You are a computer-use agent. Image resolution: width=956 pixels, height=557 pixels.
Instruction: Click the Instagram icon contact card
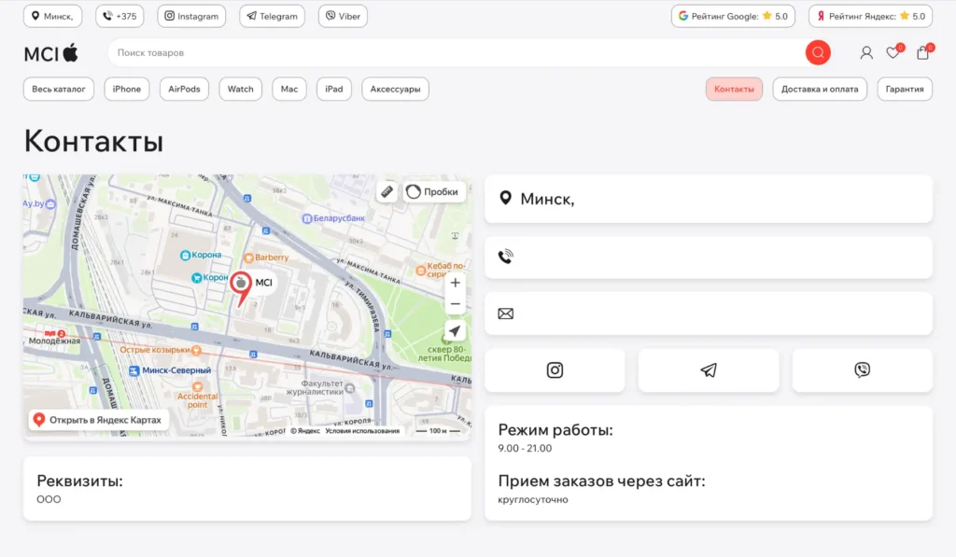(x=555, y=370)
